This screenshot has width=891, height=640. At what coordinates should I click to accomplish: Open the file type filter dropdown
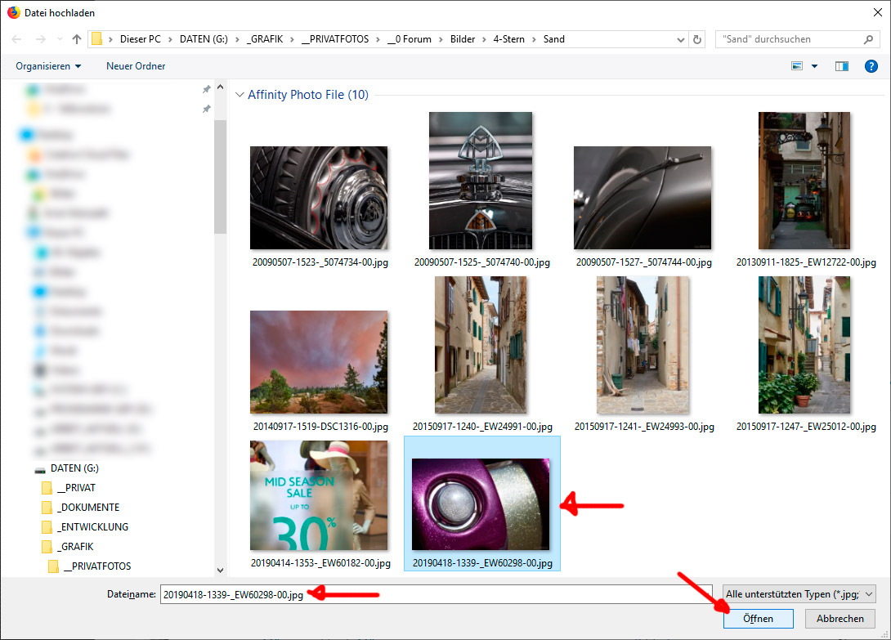click(799, 594)
